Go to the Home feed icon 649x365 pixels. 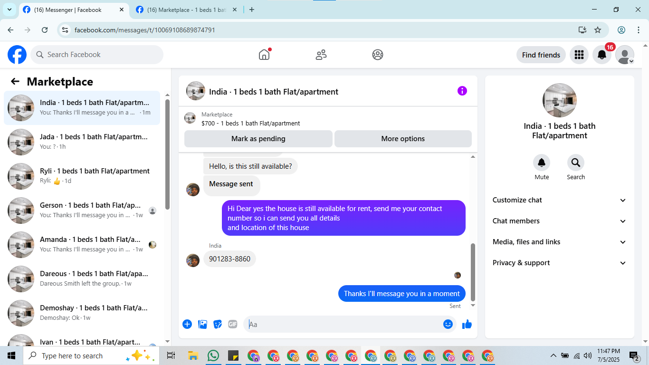coord(264,55)
